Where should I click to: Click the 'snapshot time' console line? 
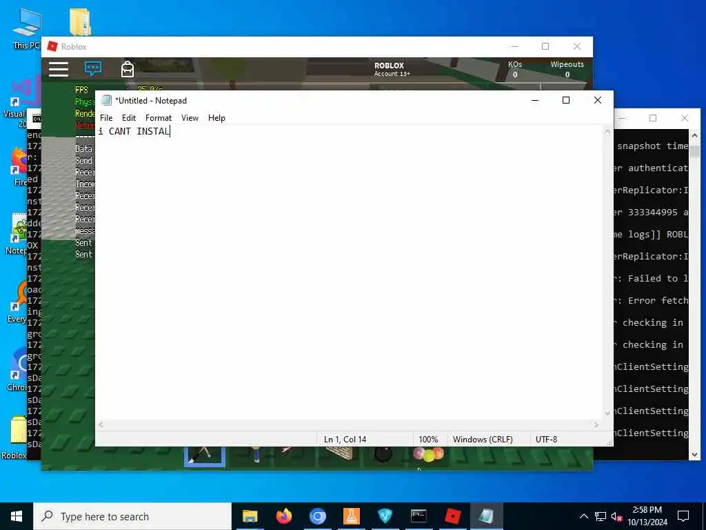[x=652, y=146]
